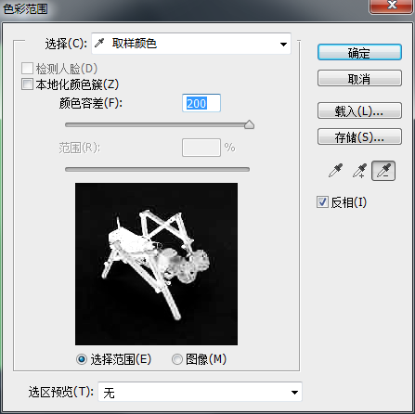
Task: Click the 确定 button
Action: coord(359,52)
